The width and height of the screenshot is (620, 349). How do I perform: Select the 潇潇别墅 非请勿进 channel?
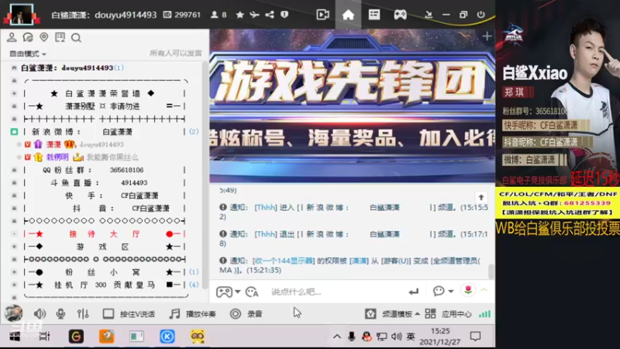pos(104,106)
